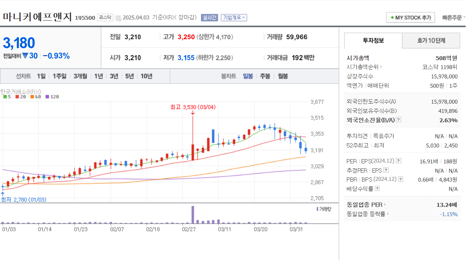Click the tallest volume bar near 02/27
Viewport: 466px width, 260px height.
pyautogui.click(x=192, y=215)
